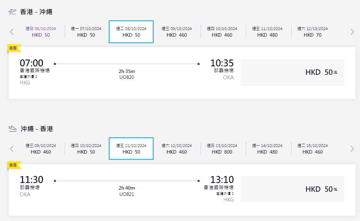Viewport: 360px width, 221px height.
Task: Click the 優惠 tag on flight UO821
Action: pyautogui.click(x=13, y=165)
